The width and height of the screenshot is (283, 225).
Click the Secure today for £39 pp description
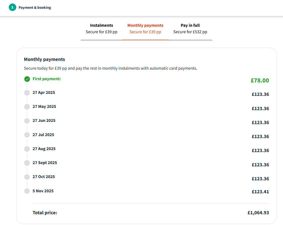(x=110, y=68)
